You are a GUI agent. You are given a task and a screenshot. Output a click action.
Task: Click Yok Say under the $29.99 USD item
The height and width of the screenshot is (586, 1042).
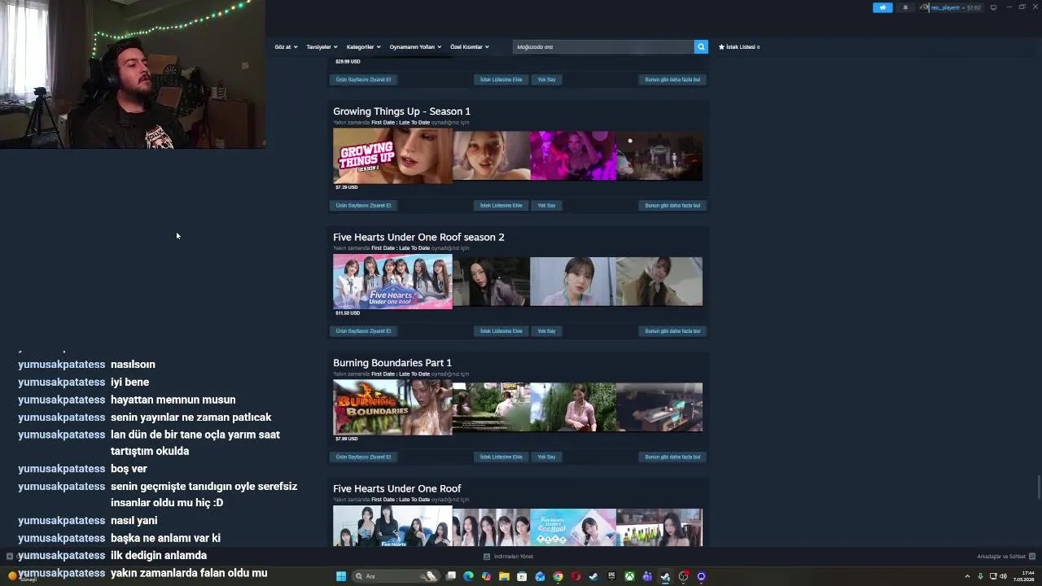click(x=546, y=80)
